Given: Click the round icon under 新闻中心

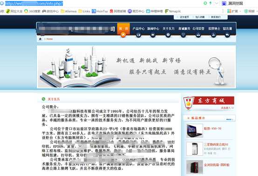Looking at the screenshot, I should (x=153, y=35).
